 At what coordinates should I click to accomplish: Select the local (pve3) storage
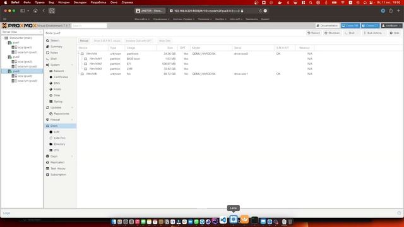(x=25, y=76)
